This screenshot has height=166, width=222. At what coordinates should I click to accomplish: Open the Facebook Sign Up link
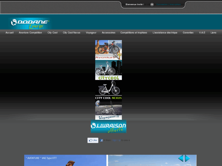point(116,140)
